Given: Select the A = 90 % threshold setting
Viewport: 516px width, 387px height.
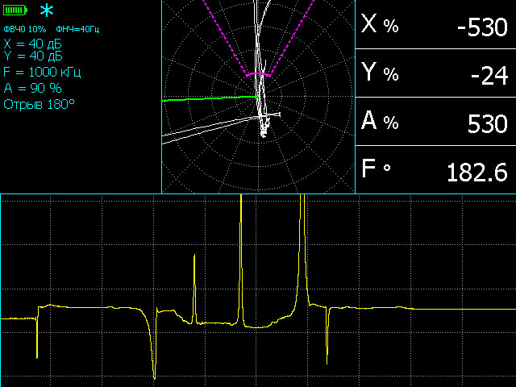Looking at the screenshot, I should tap(32, 88).
